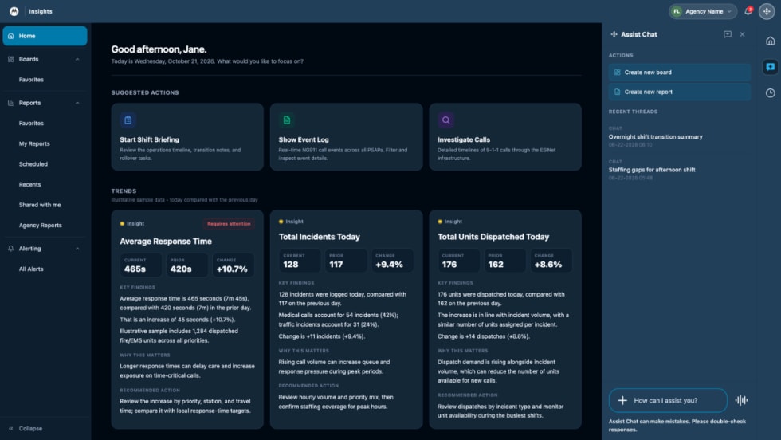Viewport: 781px width, 440px height.
Task: Open the new chat thread icon
Action: point(727,34)
